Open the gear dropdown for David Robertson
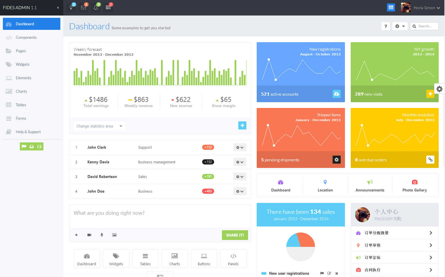Screen dimensions: 445x277 pos(240,177)
